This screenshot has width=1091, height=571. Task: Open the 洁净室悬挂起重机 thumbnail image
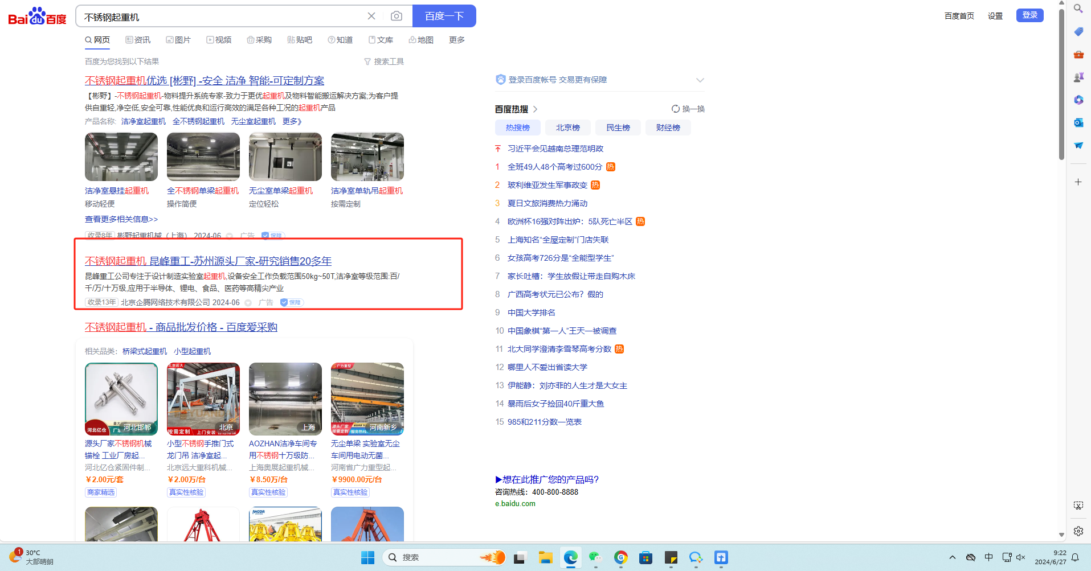(121, 157)
